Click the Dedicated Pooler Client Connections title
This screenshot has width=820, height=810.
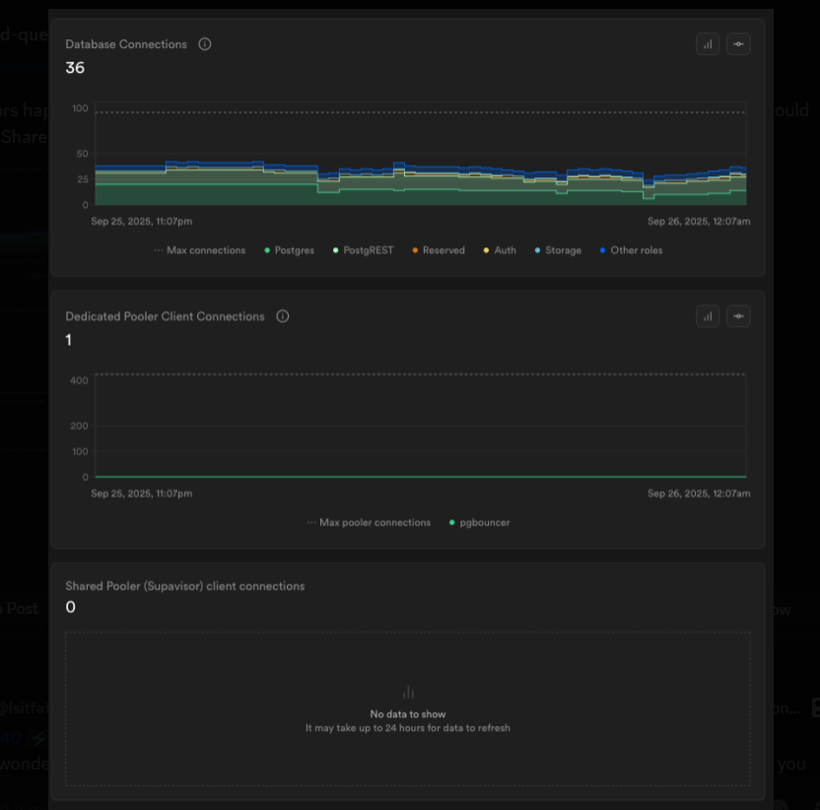pyautogui.click(x=165, y=316)
